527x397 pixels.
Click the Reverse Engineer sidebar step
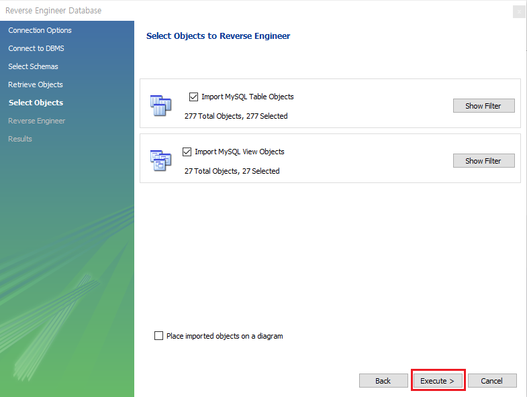click(x=37, y=121)
